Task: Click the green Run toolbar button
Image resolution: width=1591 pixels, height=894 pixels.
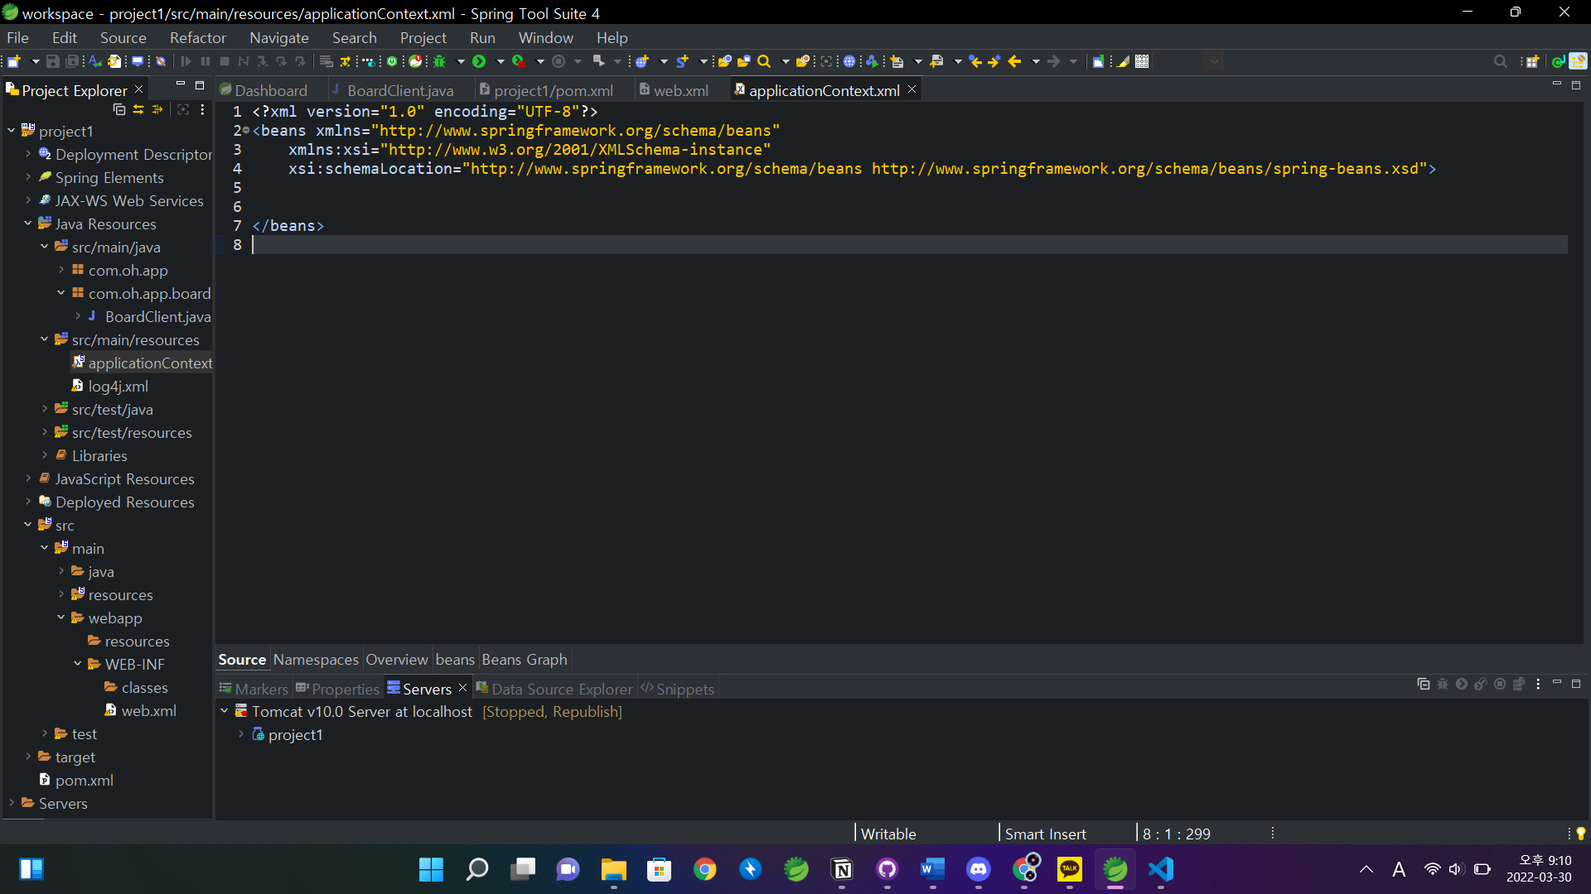Action: coord(479,61)
